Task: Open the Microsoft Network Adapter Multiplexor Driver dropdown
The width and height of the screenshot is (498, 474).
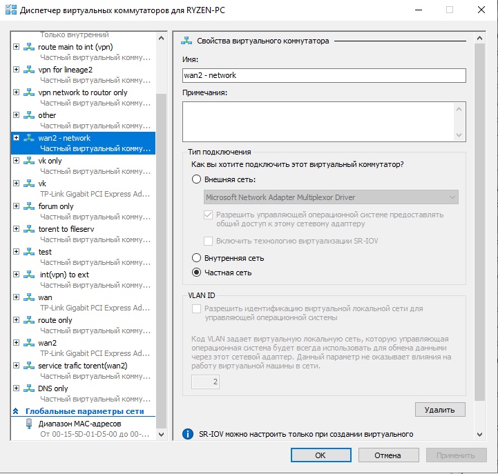Action: point(331,197)
